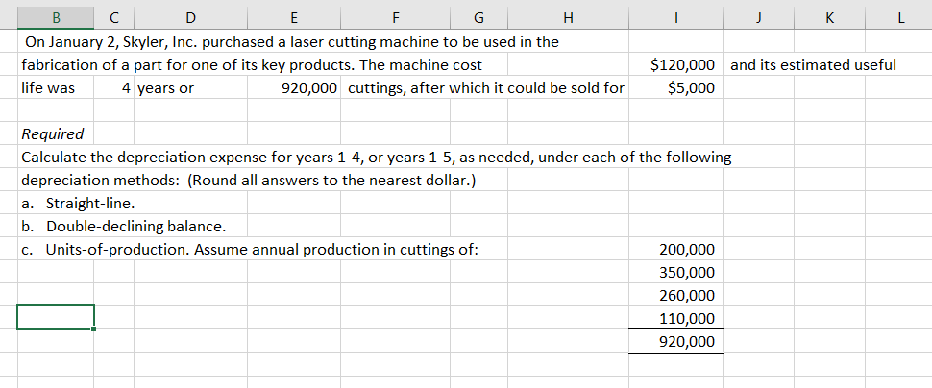Select column K header

tap(830, 18)
